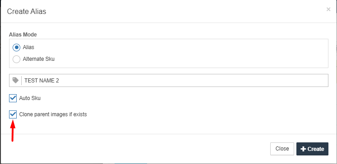The height and width of the screenshot is (164, 337).
Task: Dismiss the dialog with the top-right X icon
Action: [328, 9]
